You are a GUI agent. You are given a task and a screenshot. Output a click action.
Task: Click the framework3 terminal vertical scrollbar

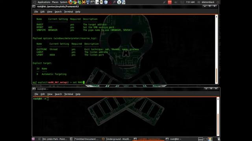pyautogui.click(x=217, y=49)
